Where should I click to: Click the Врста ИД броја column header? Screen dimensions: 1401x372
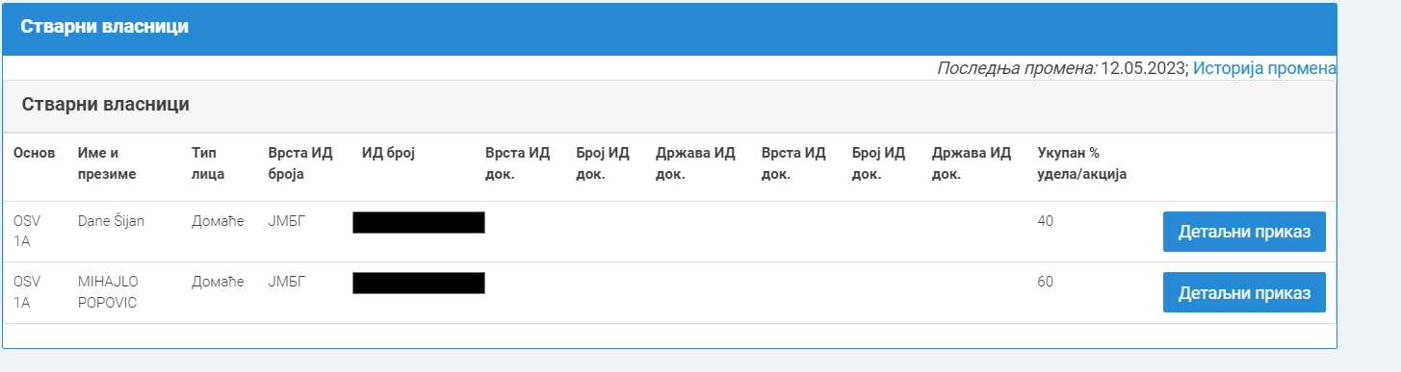pos(300,163)
